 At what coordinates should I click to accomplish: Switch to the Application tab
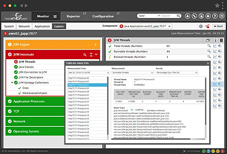(x=42, y=26)
